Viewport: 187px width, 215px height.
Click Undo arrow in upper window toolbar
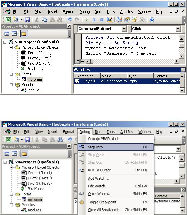70,20
